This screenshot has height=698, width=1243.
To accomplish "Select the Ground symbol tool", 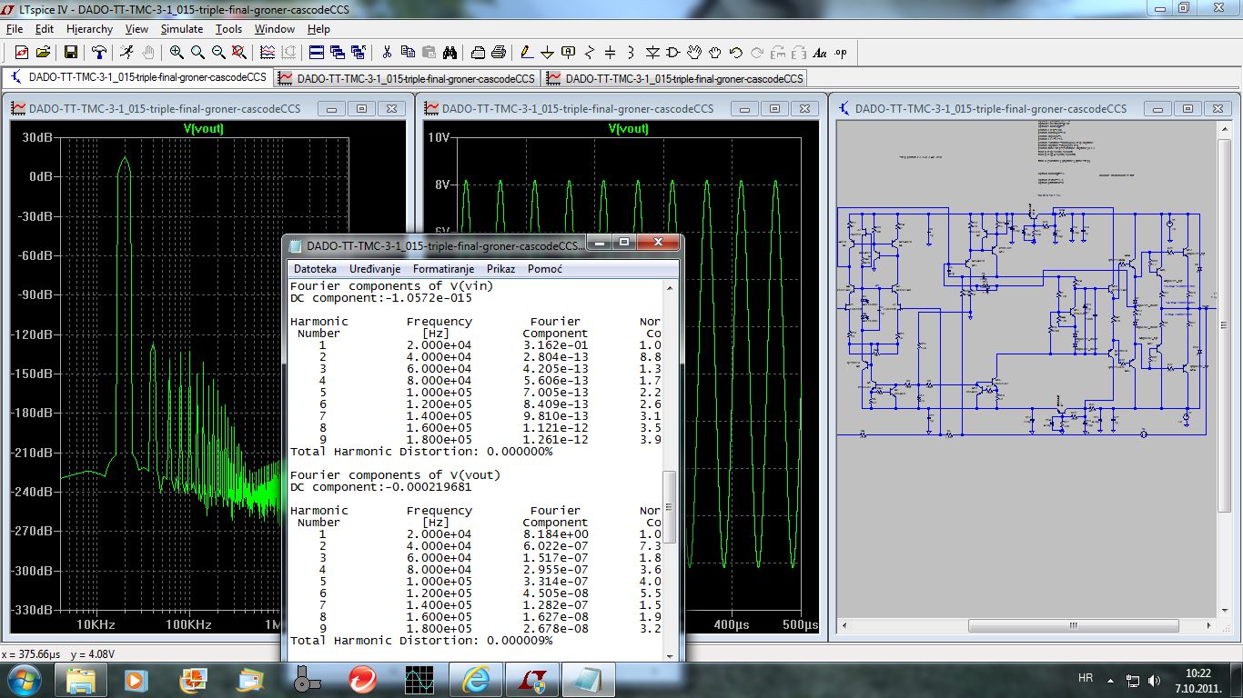I will 547,53.
